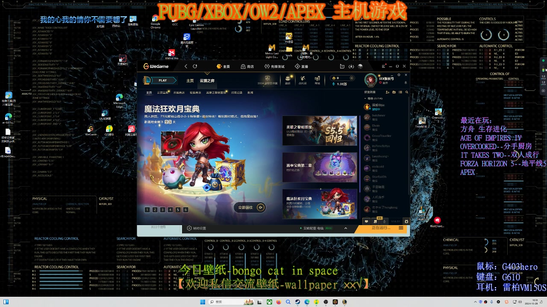Select 云顶宝典 sub-navigation item
This screenshot has height=307, width=547.
[x=162, y=93]
